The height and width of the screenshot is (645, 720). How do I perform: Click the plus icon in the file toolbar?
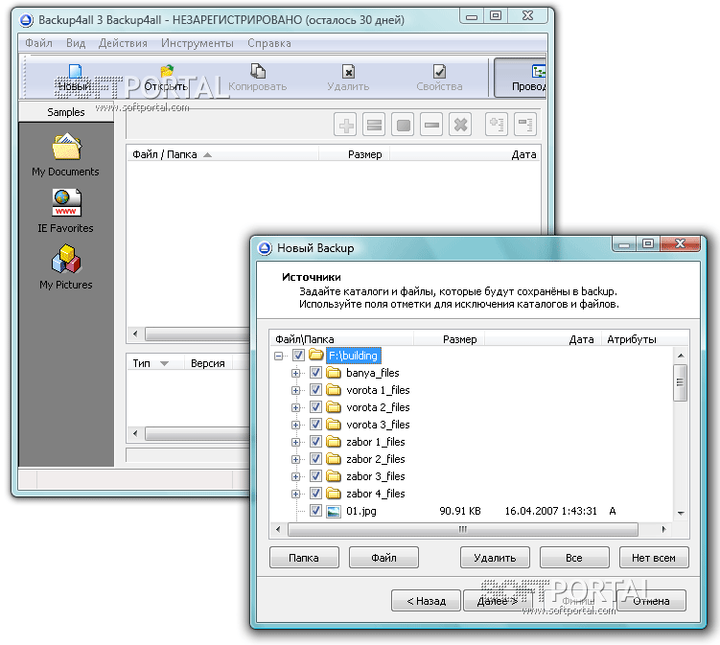point(346,125)
